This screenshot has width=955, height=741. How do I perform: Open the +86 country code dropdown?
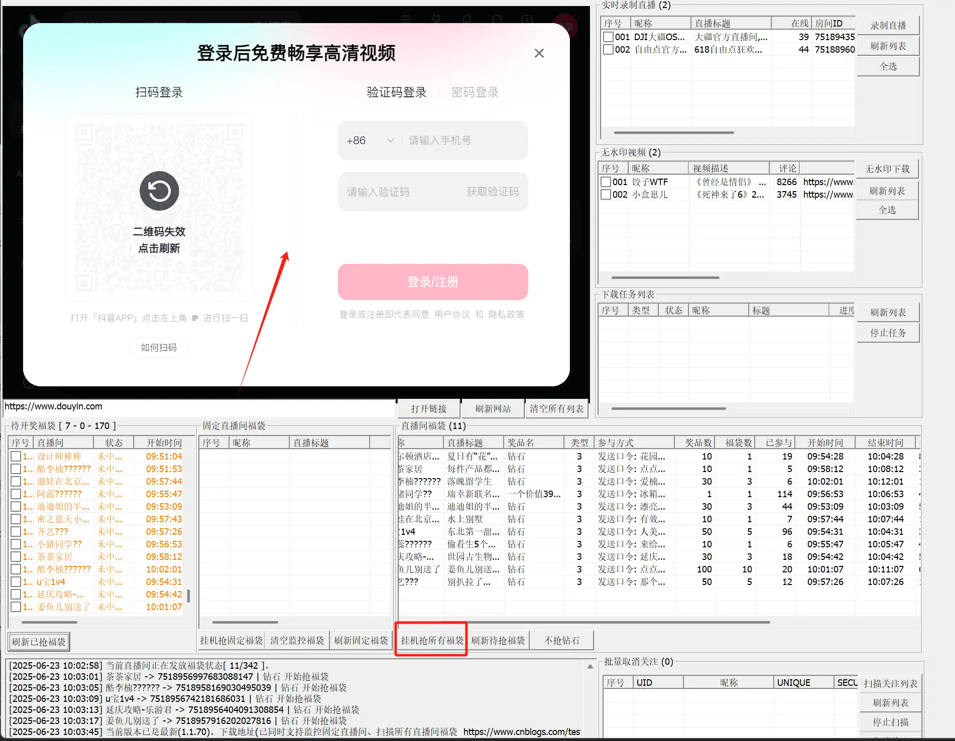370,140
